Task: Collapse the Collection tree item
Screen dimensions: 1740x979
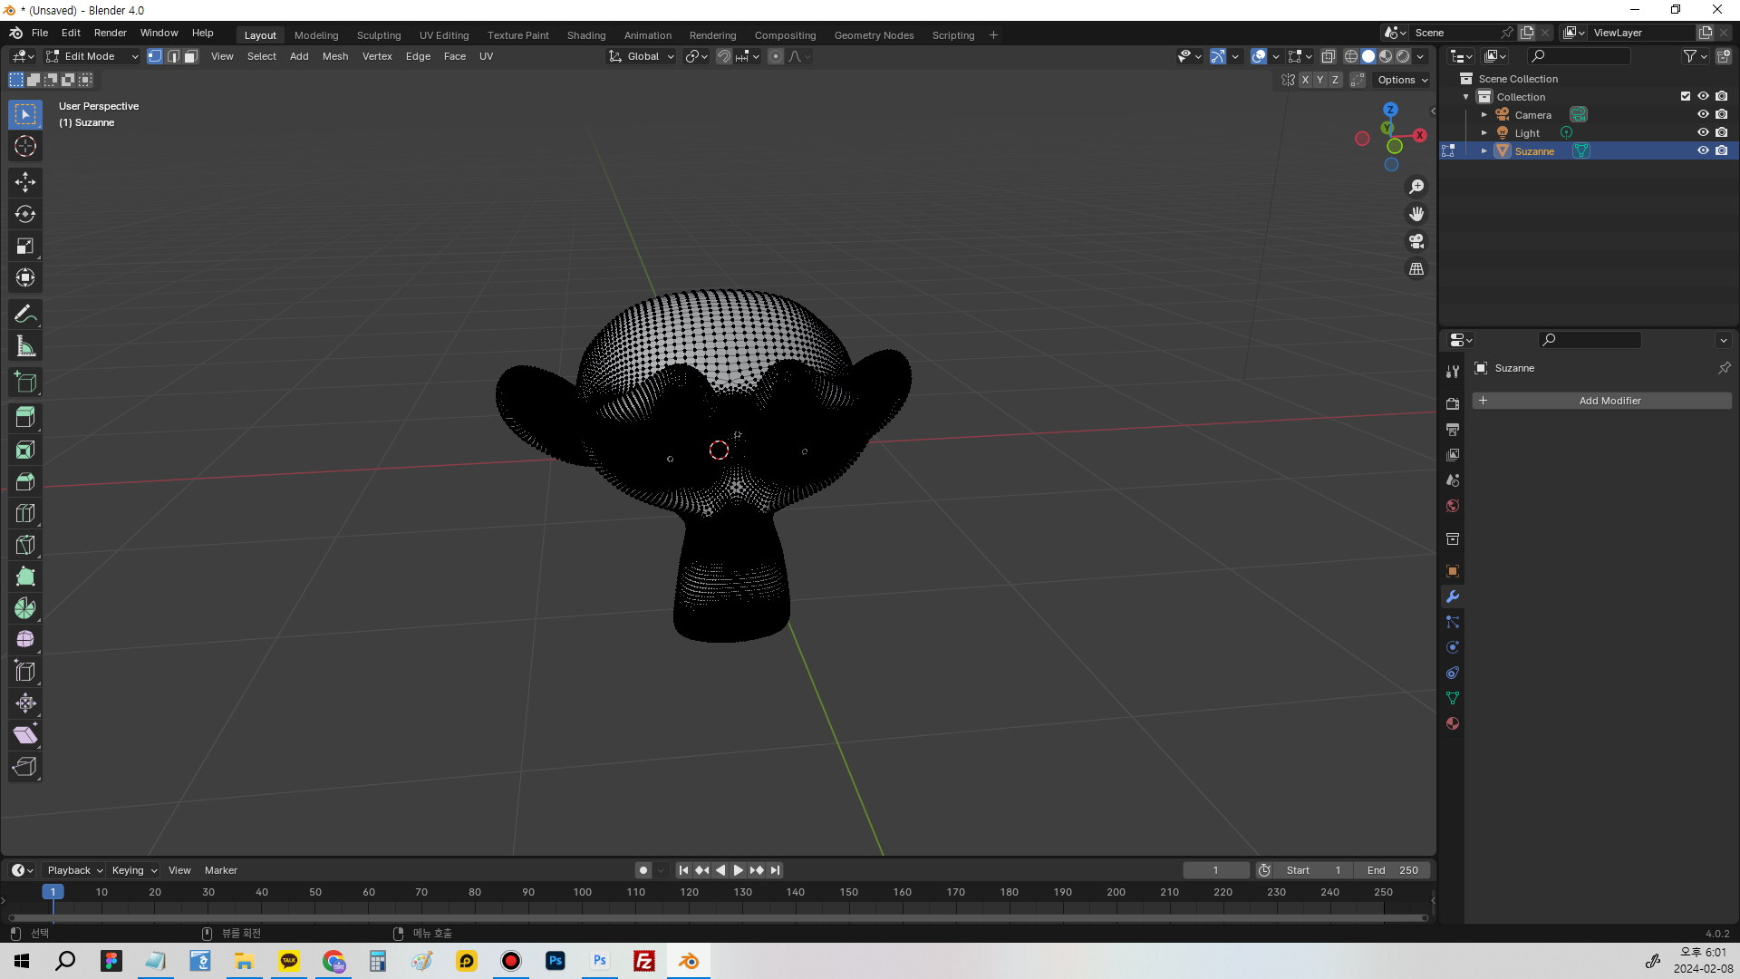Action: pyautogui.click(x=1466, y=97)
